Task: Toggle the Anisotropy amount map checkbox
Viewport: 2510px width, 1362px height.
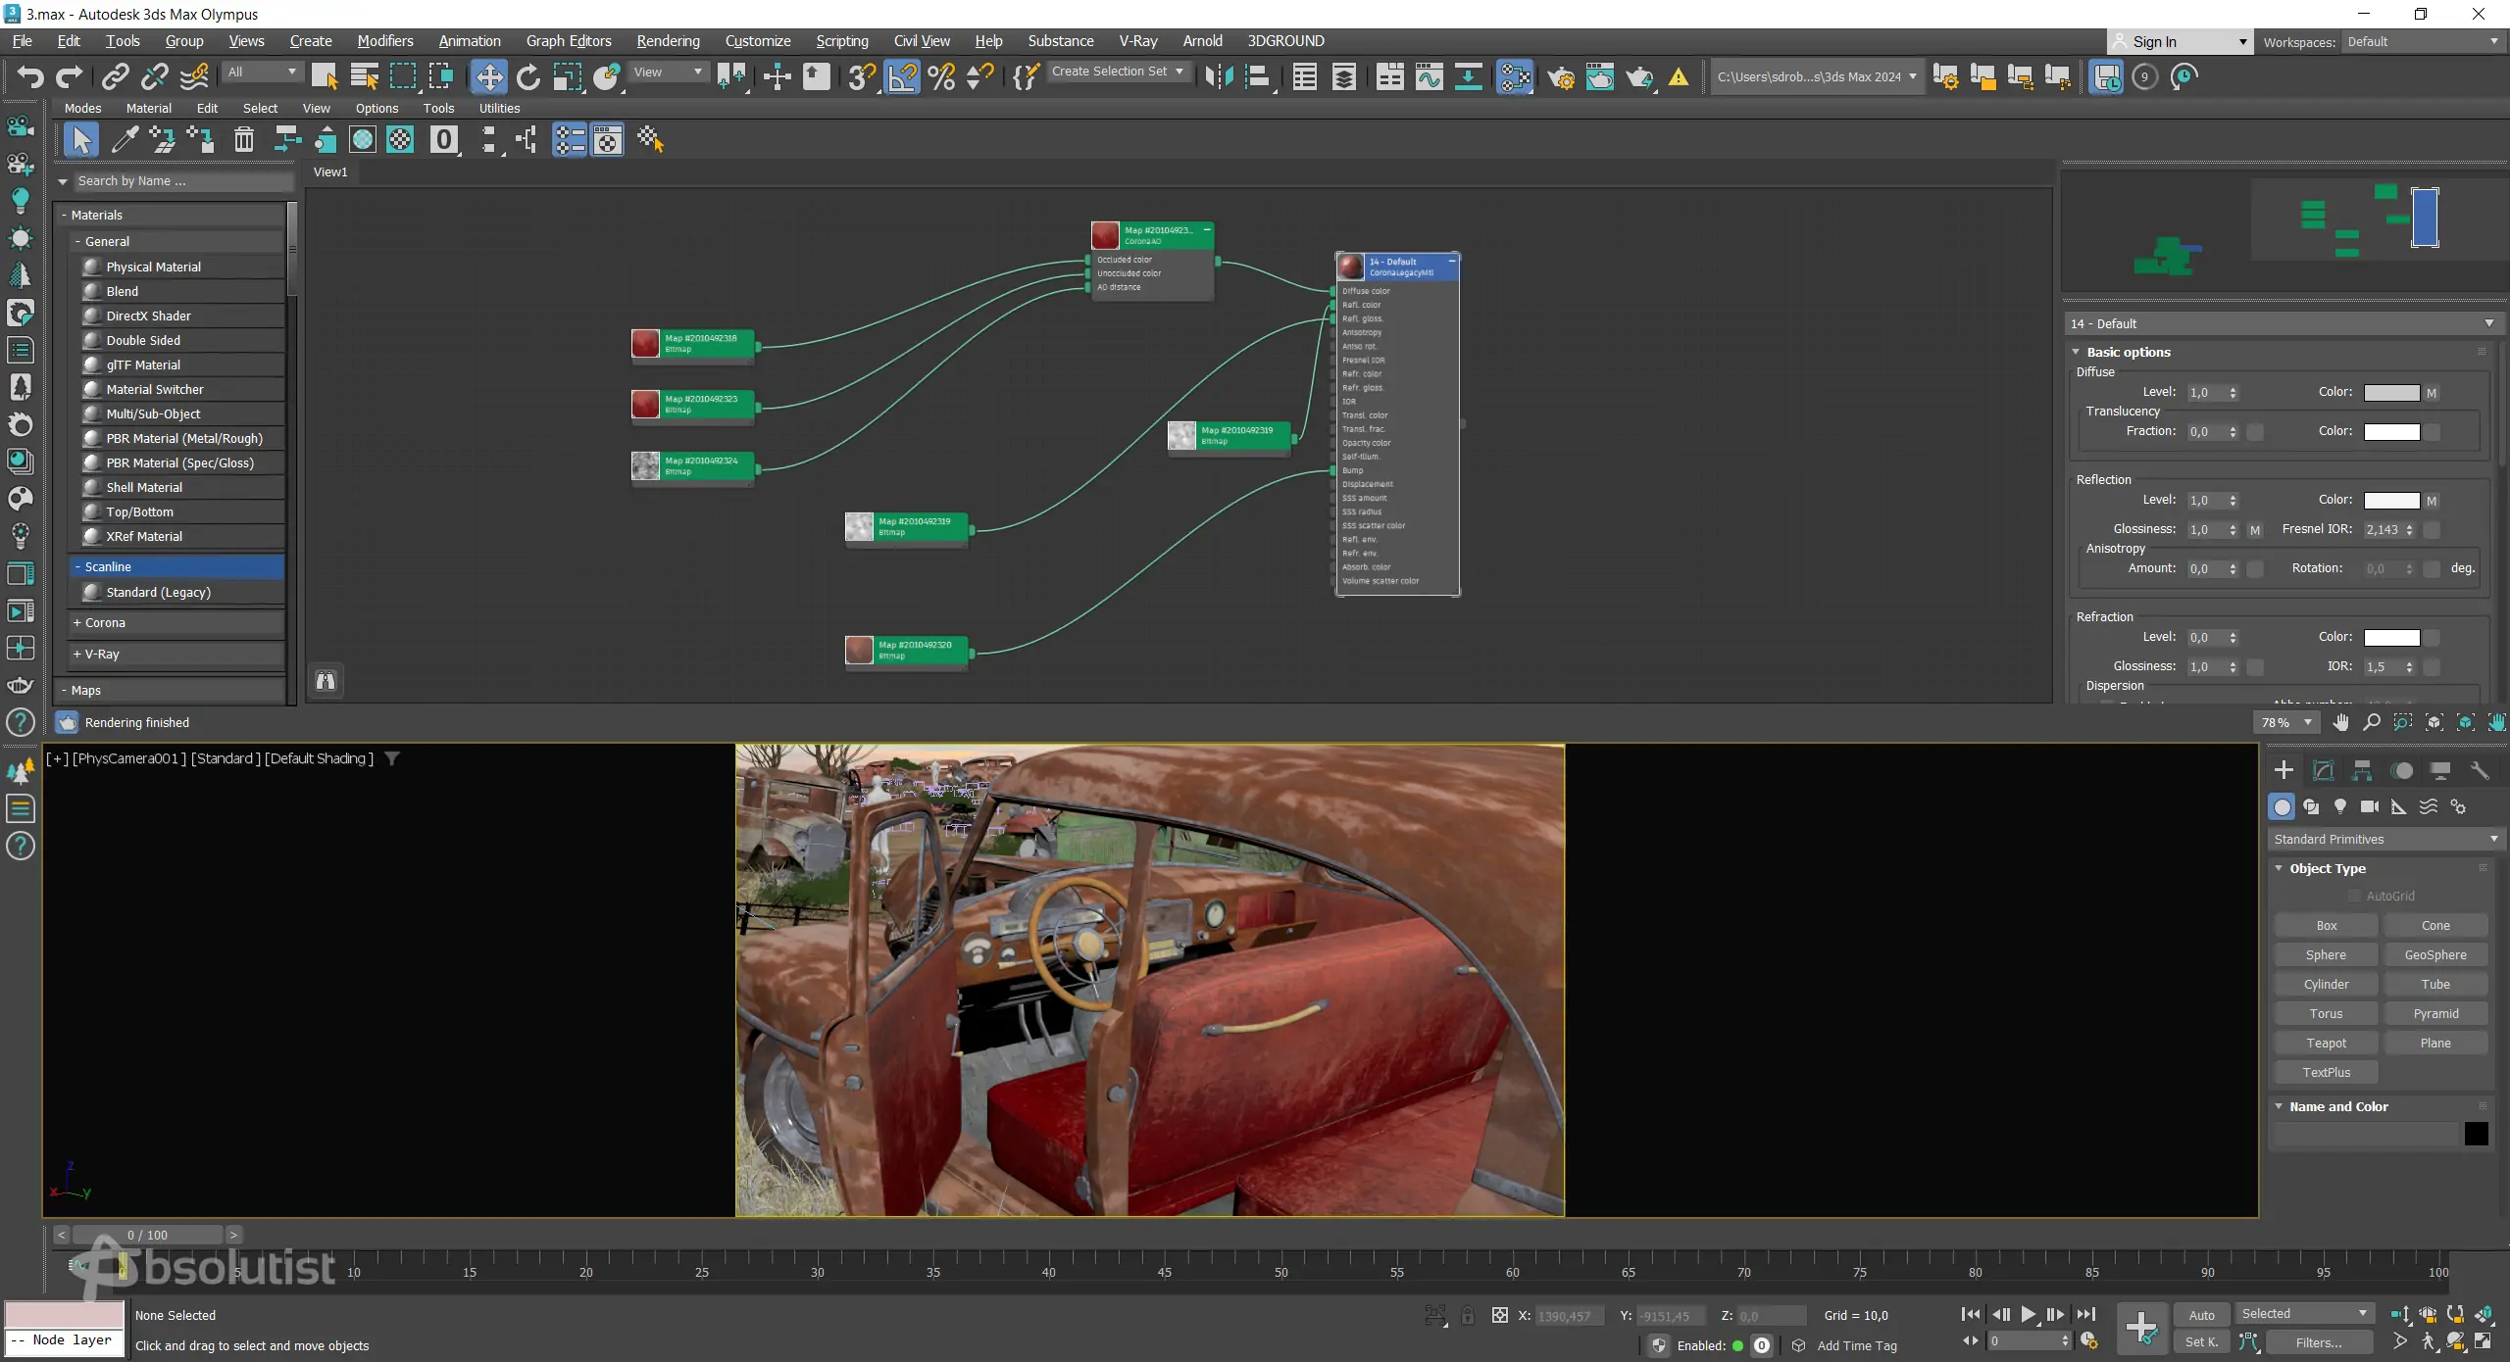Action: pos(2255,569)
